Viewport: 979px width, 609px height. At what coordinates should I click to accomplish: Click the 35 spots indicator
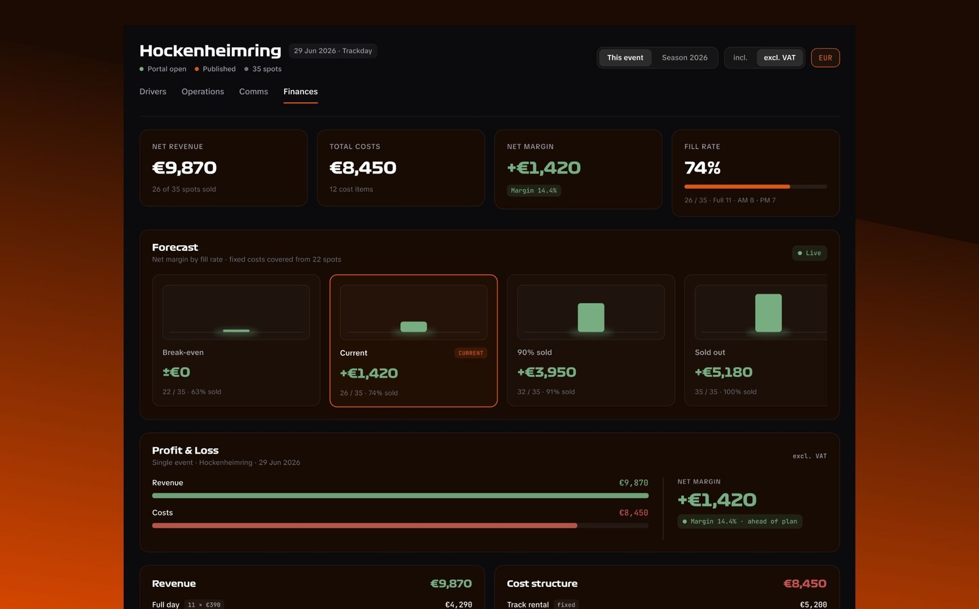(x=263, y=69)
